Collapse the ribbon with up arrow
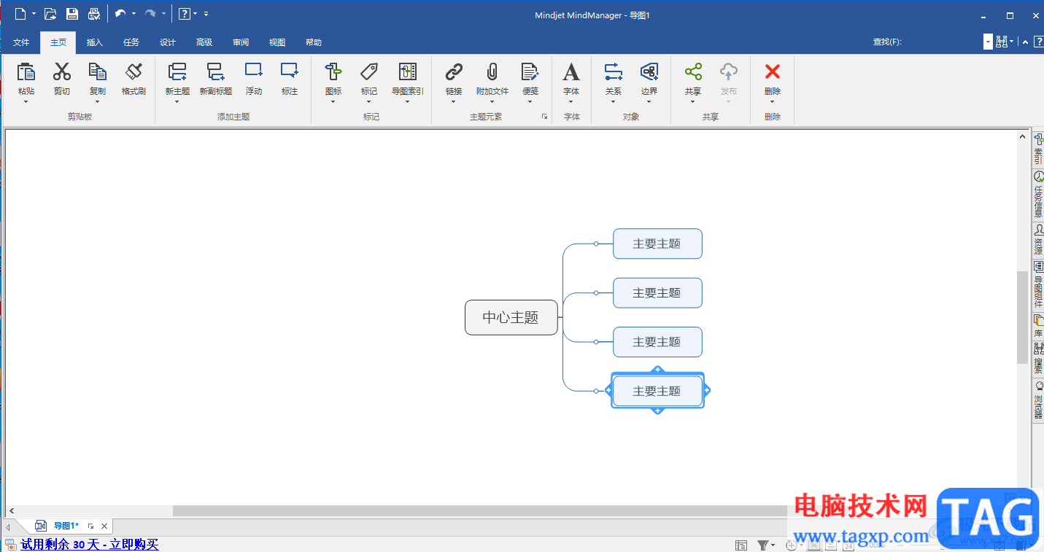This screenshot has height=552, width=1044. 1026,42
